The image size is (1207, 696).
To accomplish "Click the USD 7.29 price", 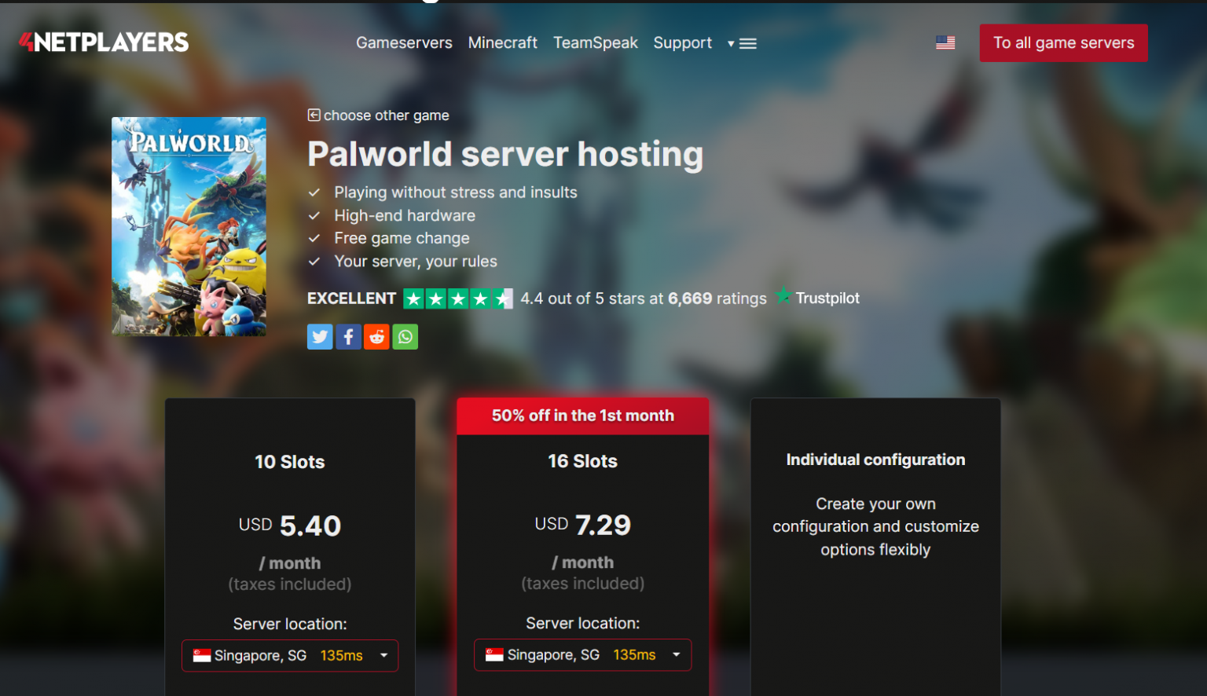I will click(x=582, y=525).
